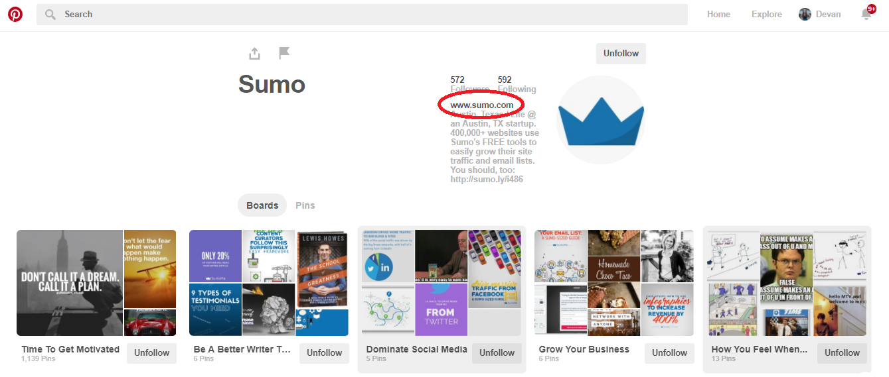Click Sumo's crown profile picture
Viewport: 889px width, 377px height.
(x=601, y=121)
